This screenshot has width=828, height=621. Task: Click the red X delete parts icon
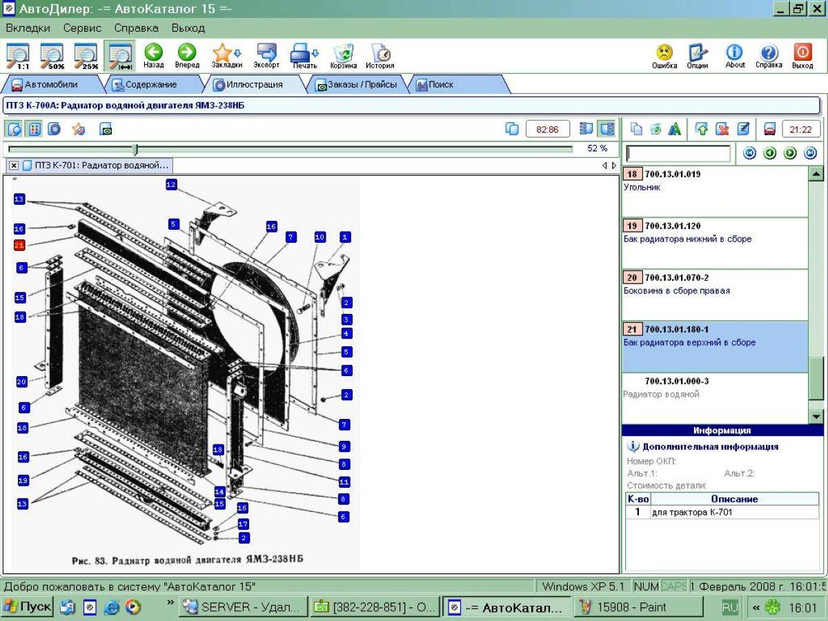pos(722,129)
